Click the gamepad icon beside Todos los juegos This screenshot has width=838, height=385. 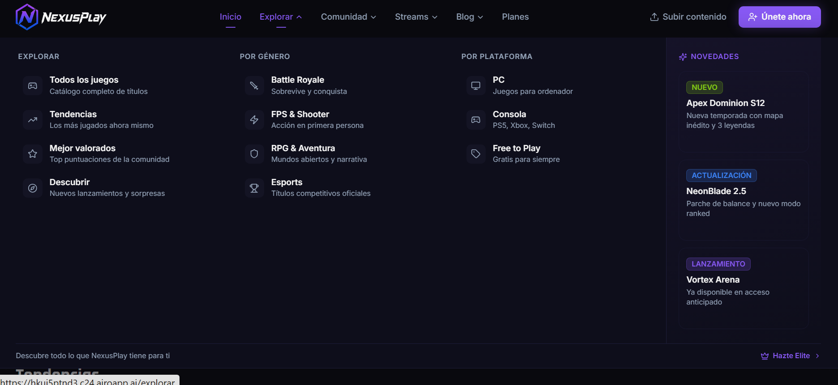click(x=33, y=85)
